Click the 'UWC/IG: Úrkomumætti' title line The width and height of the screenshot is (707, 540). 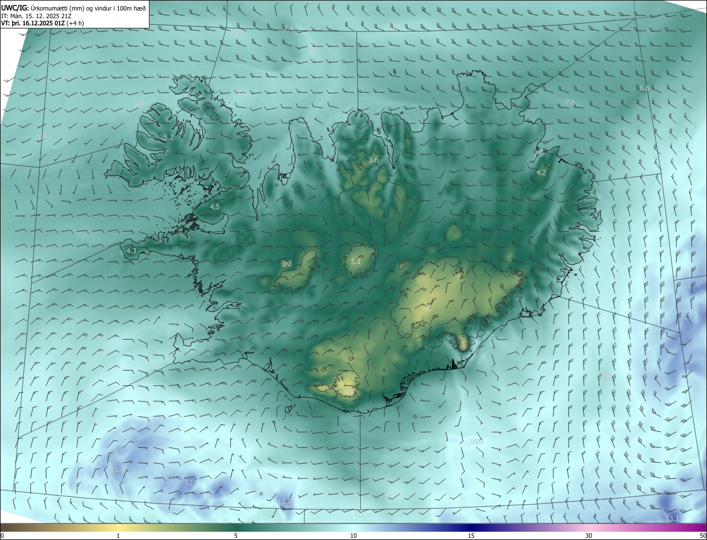click(73, 7)
